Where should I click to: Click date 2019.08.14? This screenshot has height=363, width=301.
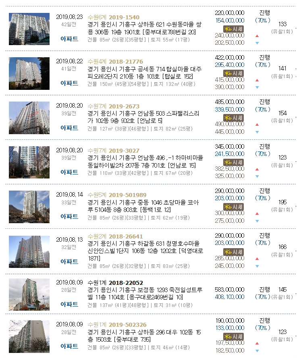pyautogui.click(x=69, y=195)
